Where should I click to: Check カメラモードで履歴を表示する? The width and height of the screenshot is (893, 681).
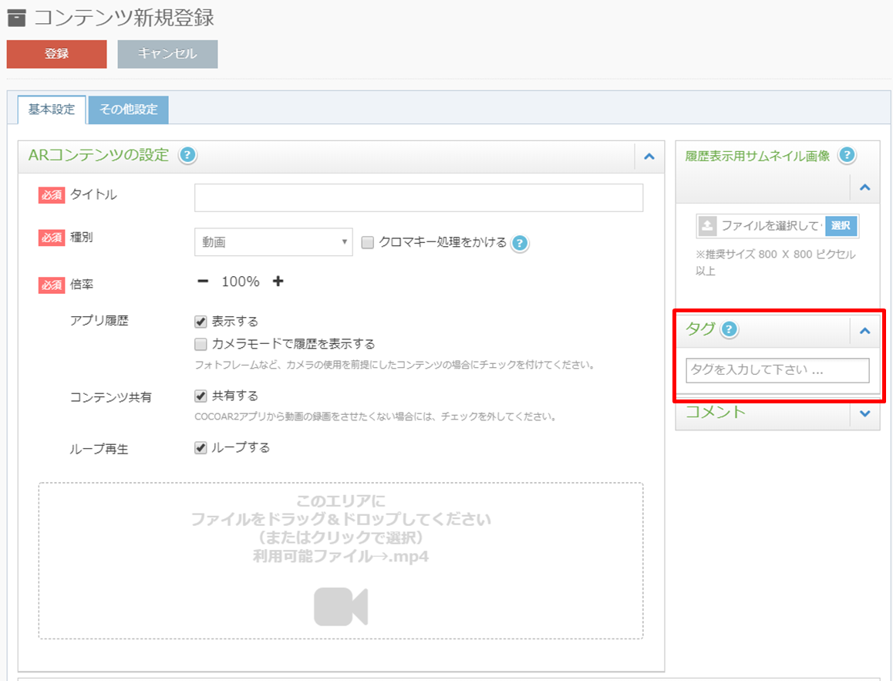tap(201, 344)
